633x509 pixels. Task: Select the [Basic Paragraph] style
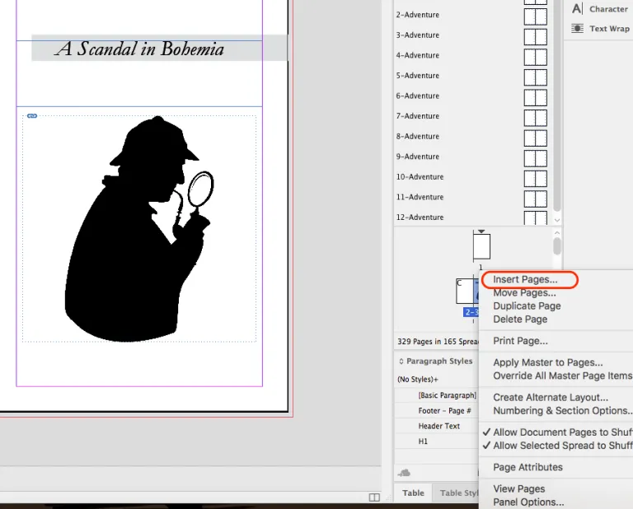448,395
